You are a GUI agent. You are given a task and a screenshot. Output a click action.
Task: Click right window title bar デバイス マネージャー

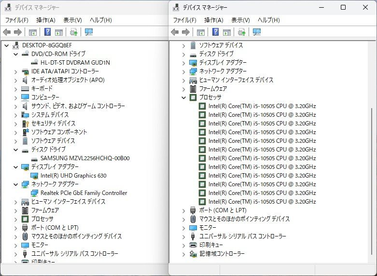tap(205, 8)
